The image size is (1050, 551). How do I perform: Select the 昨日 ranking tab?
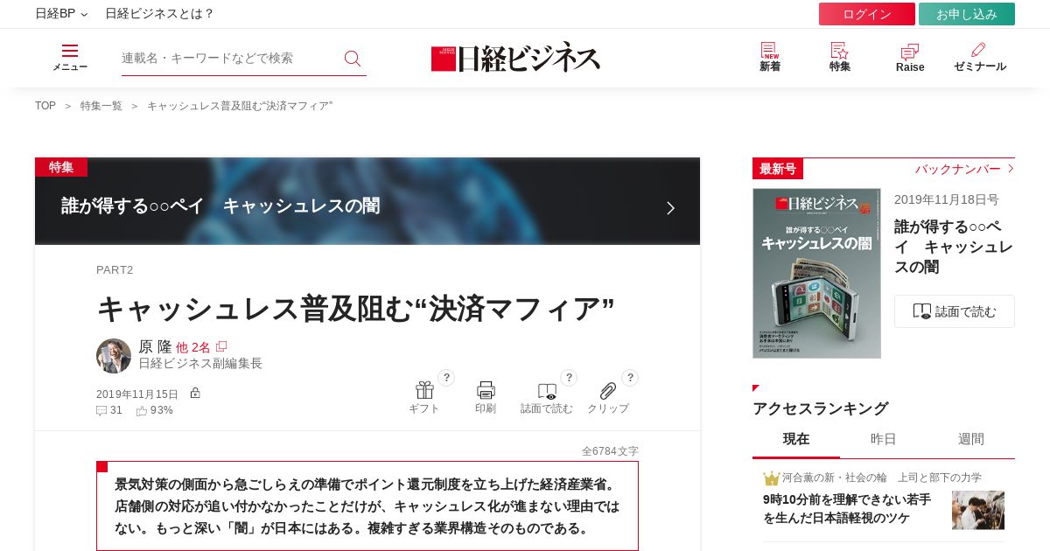click(x=884, y=439)
